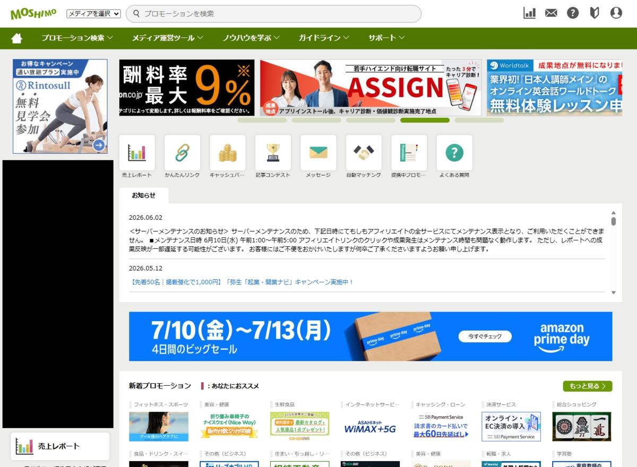Select メディアを選択 dropdown

tap(93, 14)
